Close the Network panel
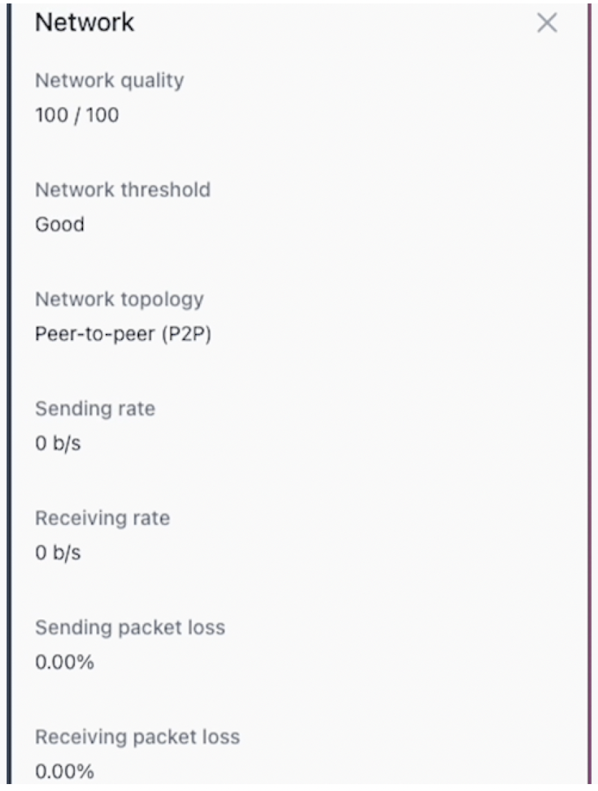The width and height of the screenshot is (598, 791). point(547,23)
